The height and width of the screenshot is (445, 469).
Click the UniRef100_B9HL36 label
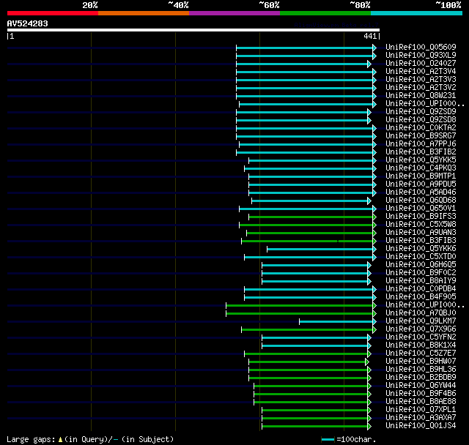pyautogui.click(x=421, y=370)
